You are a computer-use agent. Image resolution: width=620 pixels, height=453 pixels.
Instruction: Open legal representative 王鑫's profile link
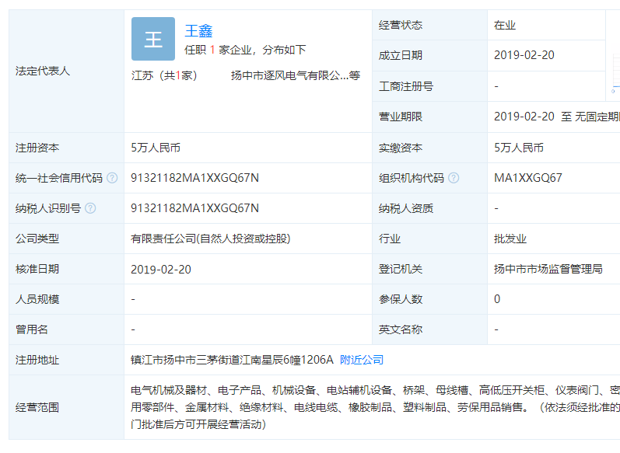pos(198,31)
